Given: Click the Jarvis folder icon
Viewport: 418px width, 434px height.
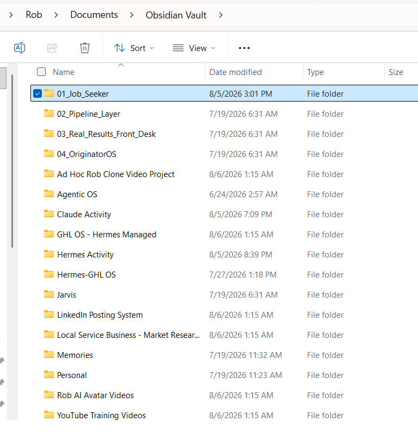Looking at the screenshot, I should coord(49,294).
